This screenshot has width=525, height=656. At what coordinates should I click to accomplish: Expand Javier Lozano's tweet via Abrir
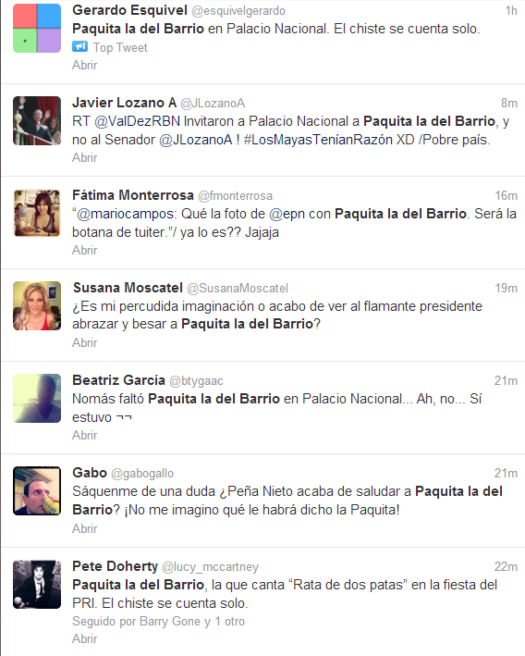pyautogui.click(x=84, y=157)
